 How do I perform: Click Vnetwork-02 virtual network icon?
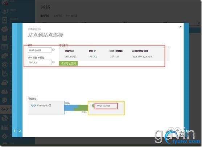[x=33, y=105]
